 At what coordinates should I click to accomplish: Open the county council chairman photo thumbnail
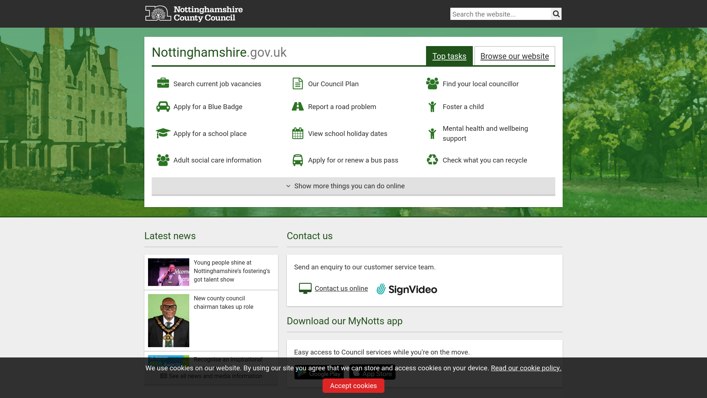point(169,321)
